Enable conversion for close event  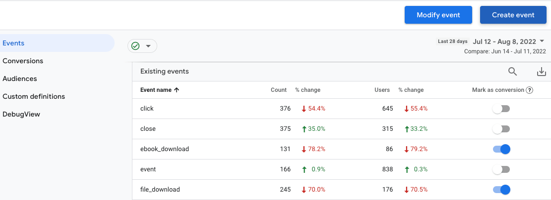501,129
